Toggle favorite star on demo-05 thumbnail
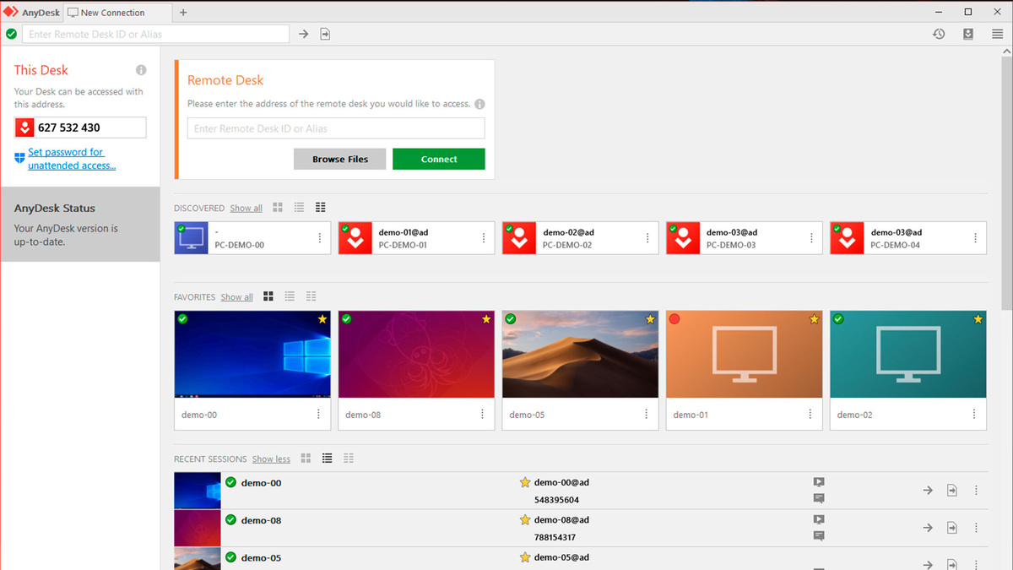1013x570 pixels. pos(650,319)
